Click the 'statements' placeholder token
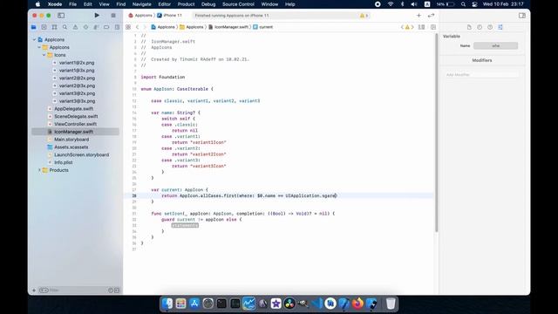The width and height of the screenshot is (558, 314). point(185,225)
